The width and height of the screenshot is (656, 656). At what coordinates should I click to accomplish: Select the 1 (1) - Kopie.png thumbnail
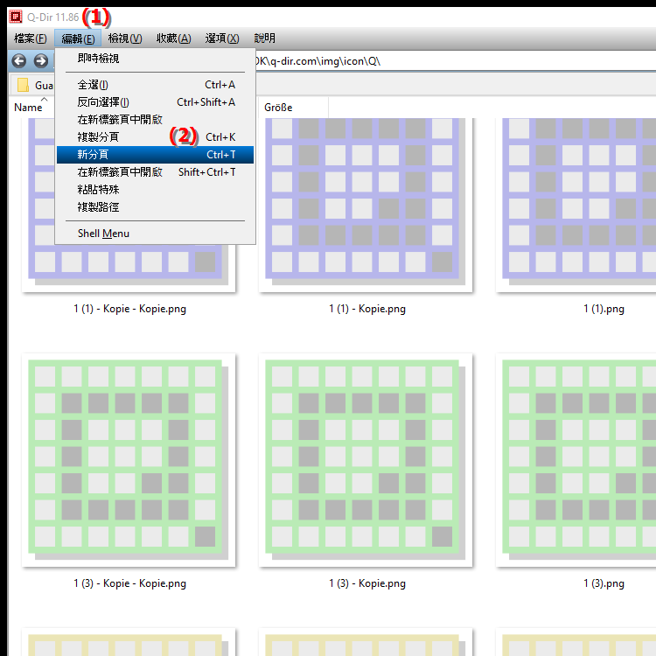(366, 206)
